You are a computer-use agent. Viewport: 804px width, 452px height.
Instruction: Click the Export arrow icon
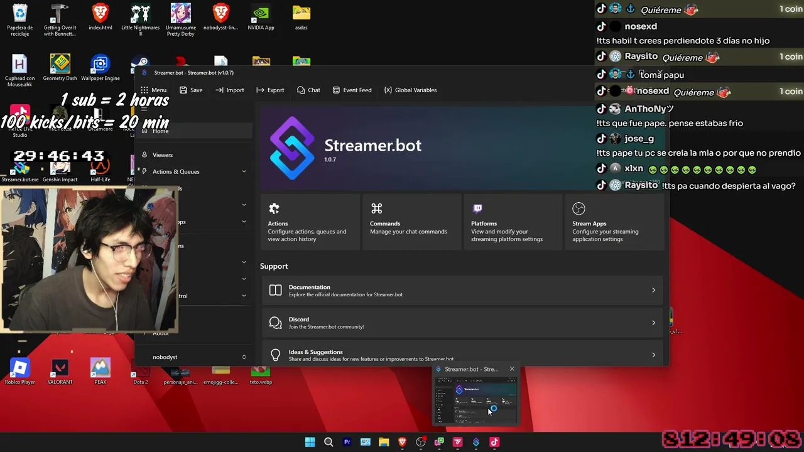[x=260, y=90]
